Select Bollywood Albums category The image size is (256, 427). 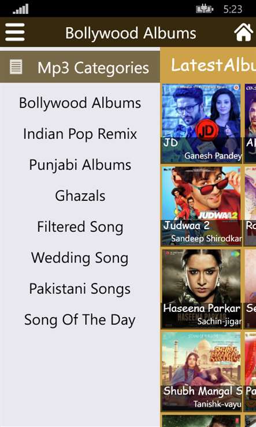(x=80, y=103)
